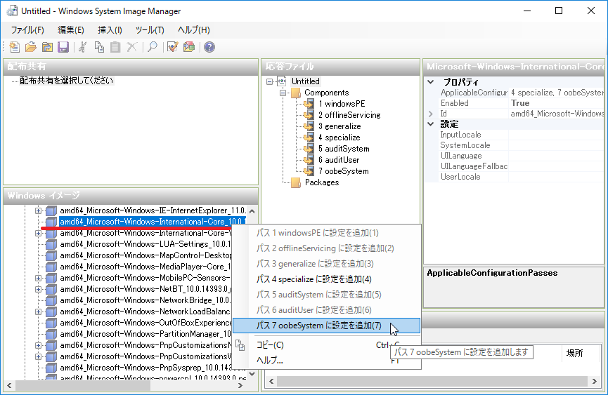
Task: Click the Windows image horizontal scroll-right arrow
Action: click(x=240, y=385)
